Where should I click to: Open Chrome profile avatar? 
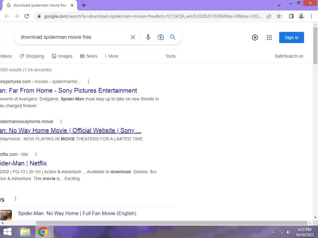click(x=301, y=16)
